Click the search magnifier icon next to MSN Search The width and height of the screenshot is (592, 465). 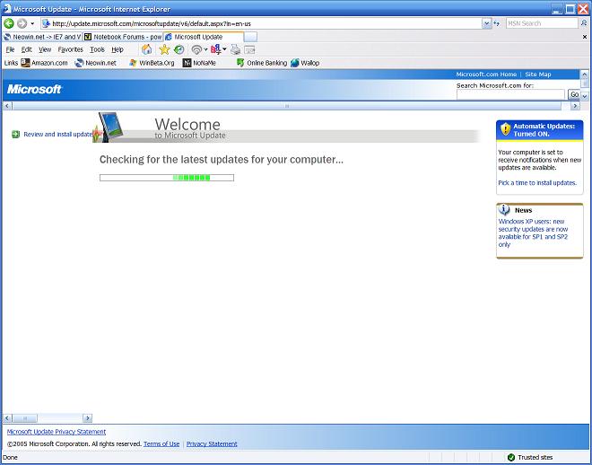[584, 23]
